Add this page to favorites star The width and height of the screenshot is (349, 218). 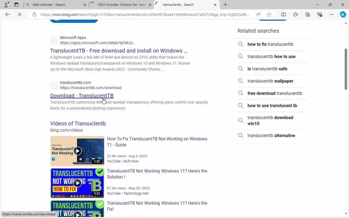click(x=269, y=14)
